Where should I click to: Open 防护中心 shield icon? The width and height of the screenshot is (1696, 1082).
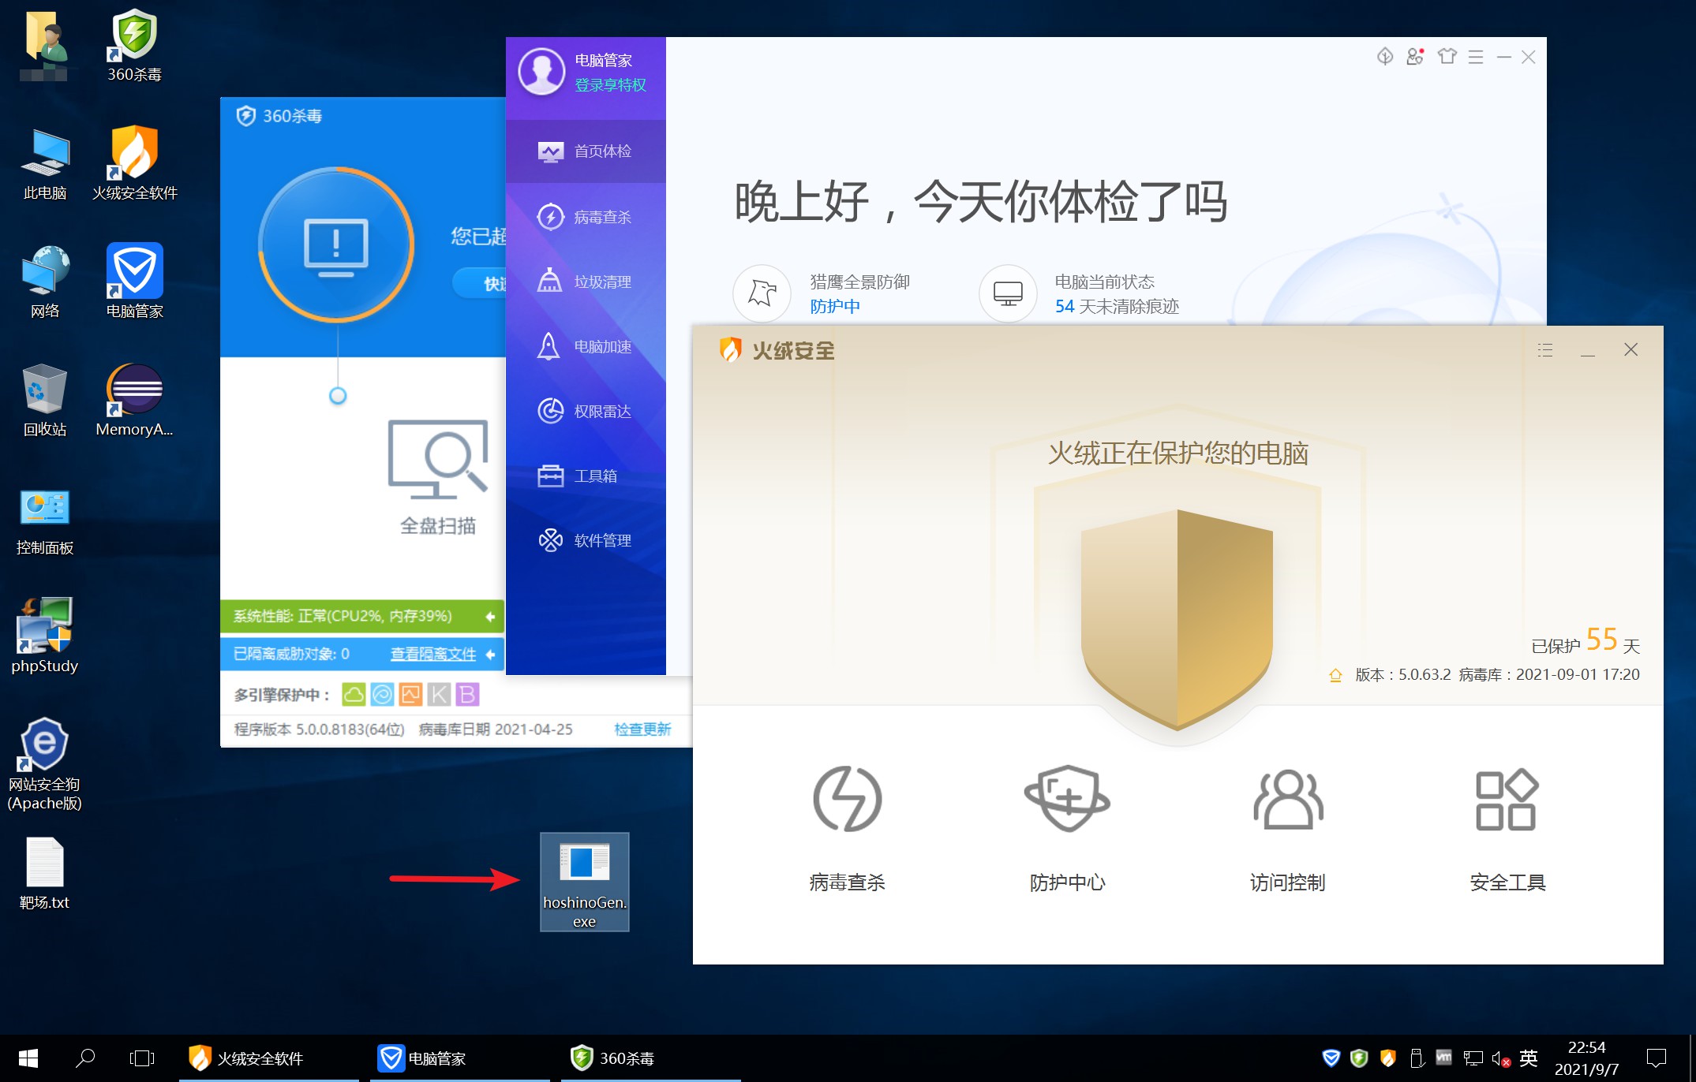click(x=1067, y=799)
